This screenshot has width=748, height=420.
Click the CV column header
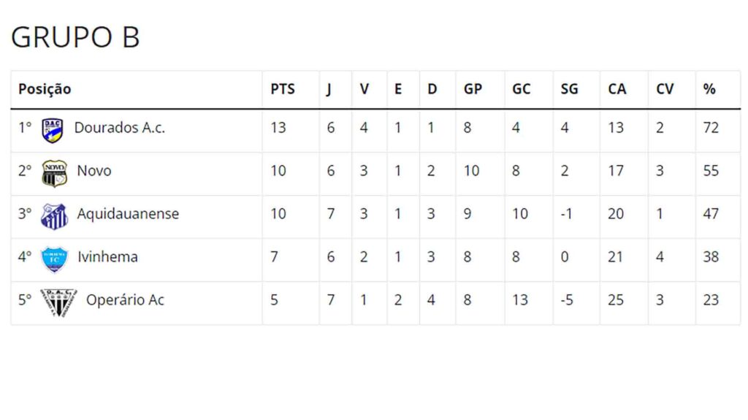point(665,89)
